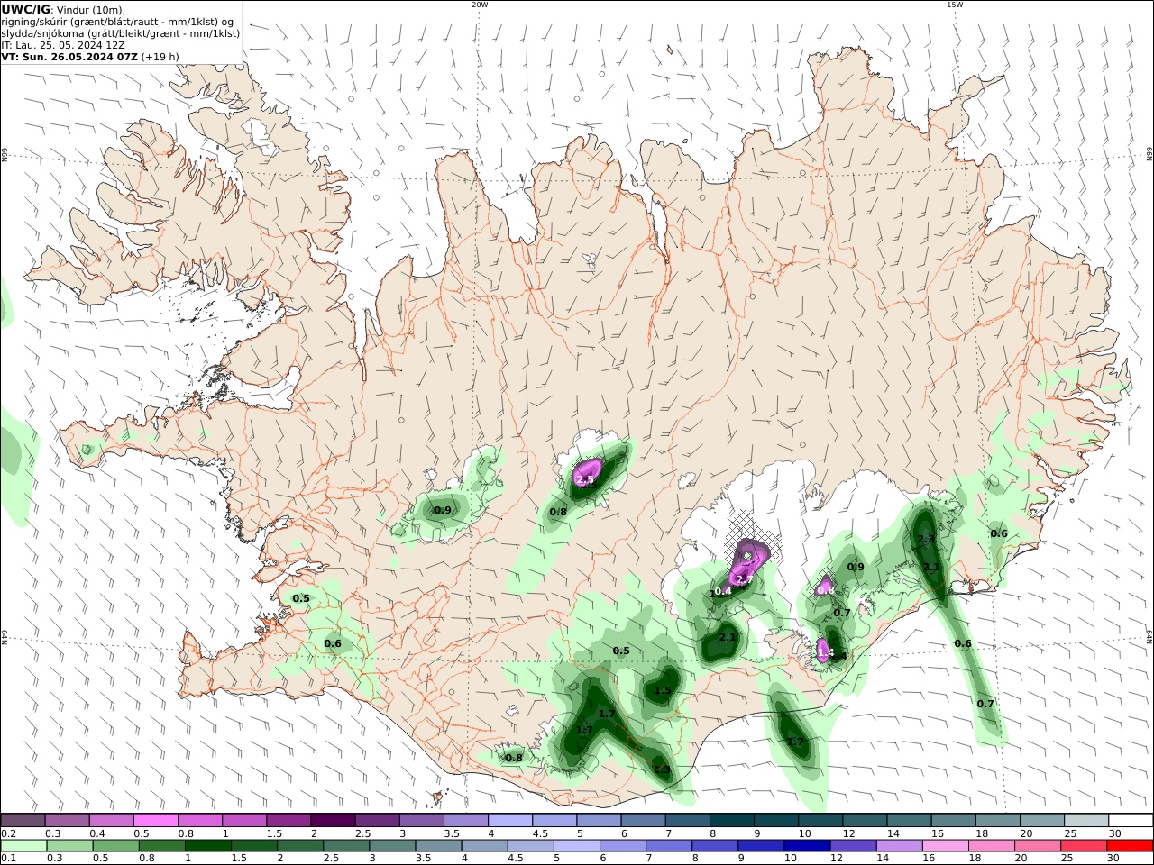The height and width of the screenshot is (865, 1154).
Task: Click the UWC/IG title text
Action: click(x=26, y=9)
